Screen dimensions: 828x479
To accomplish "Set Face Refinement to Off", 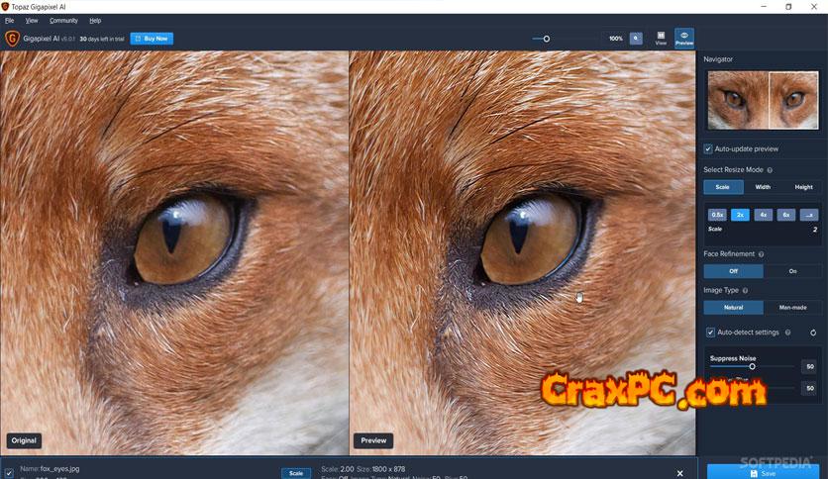I will coord(733,271).
